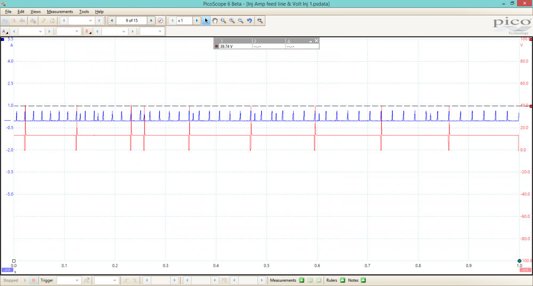Toggle the Rulers legend button
Screen dimensions: 533x286
coord(343,280)
